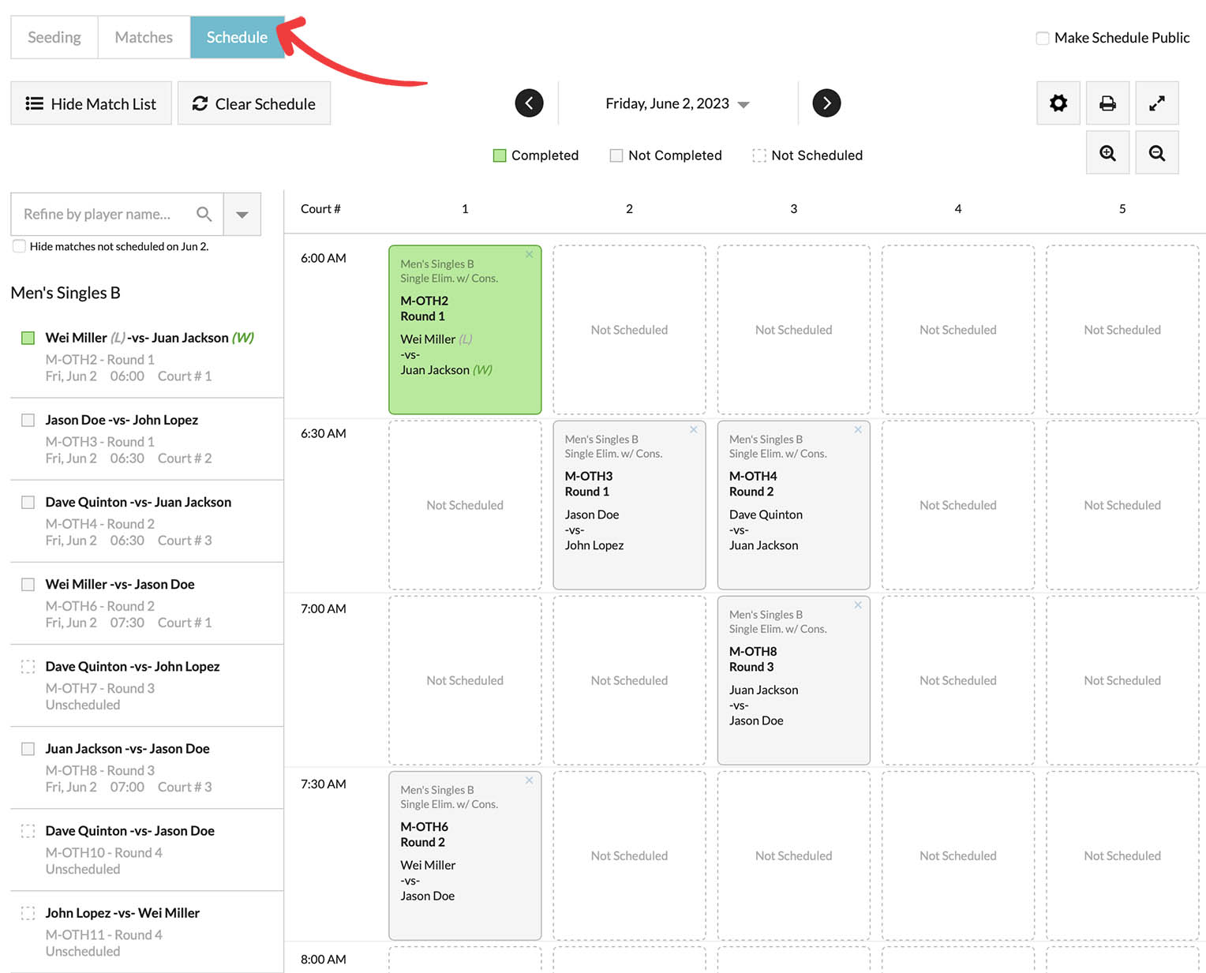Go to the previous day
Image resolution: width=1206 pixels, height=973 pixels.
coord(529,103)
